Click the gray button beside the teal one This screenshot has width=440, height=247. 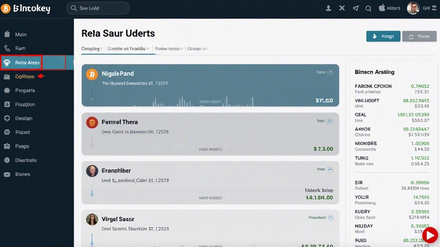419,36
